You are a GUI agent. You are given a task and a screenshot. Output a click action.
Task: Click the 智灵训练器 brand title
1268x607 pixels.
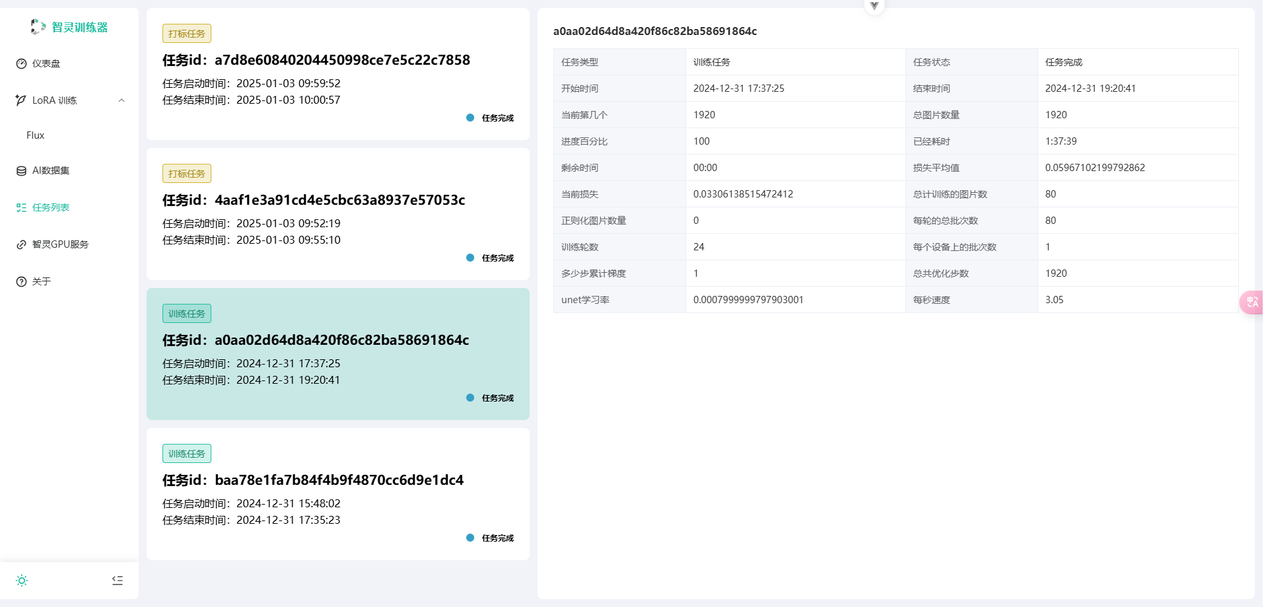point(80,27)
